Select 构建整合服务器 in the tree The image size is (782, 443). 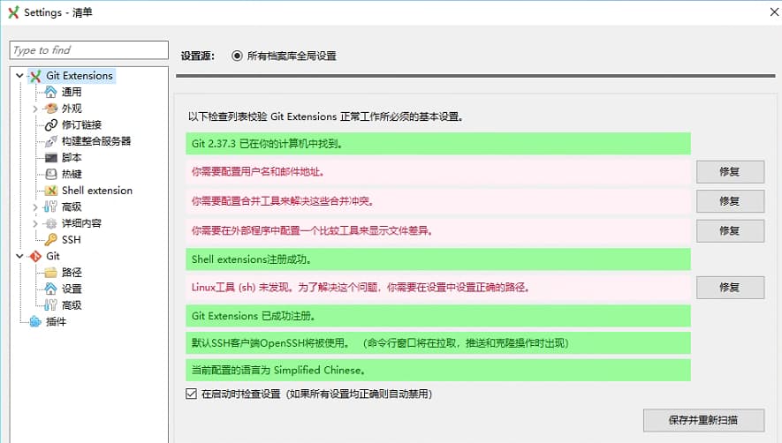tap(96, 141)
